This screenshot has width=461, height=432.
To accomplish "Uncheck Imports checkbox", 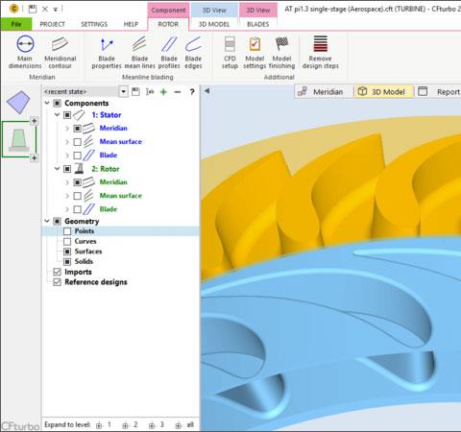I will (57, 272).
